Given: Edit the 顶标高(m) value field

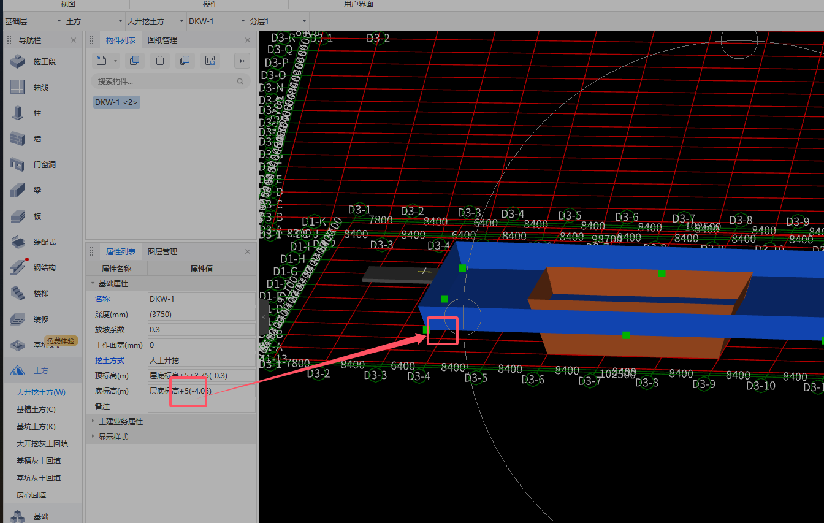Looking at the screenshot, I should point(201,375).
